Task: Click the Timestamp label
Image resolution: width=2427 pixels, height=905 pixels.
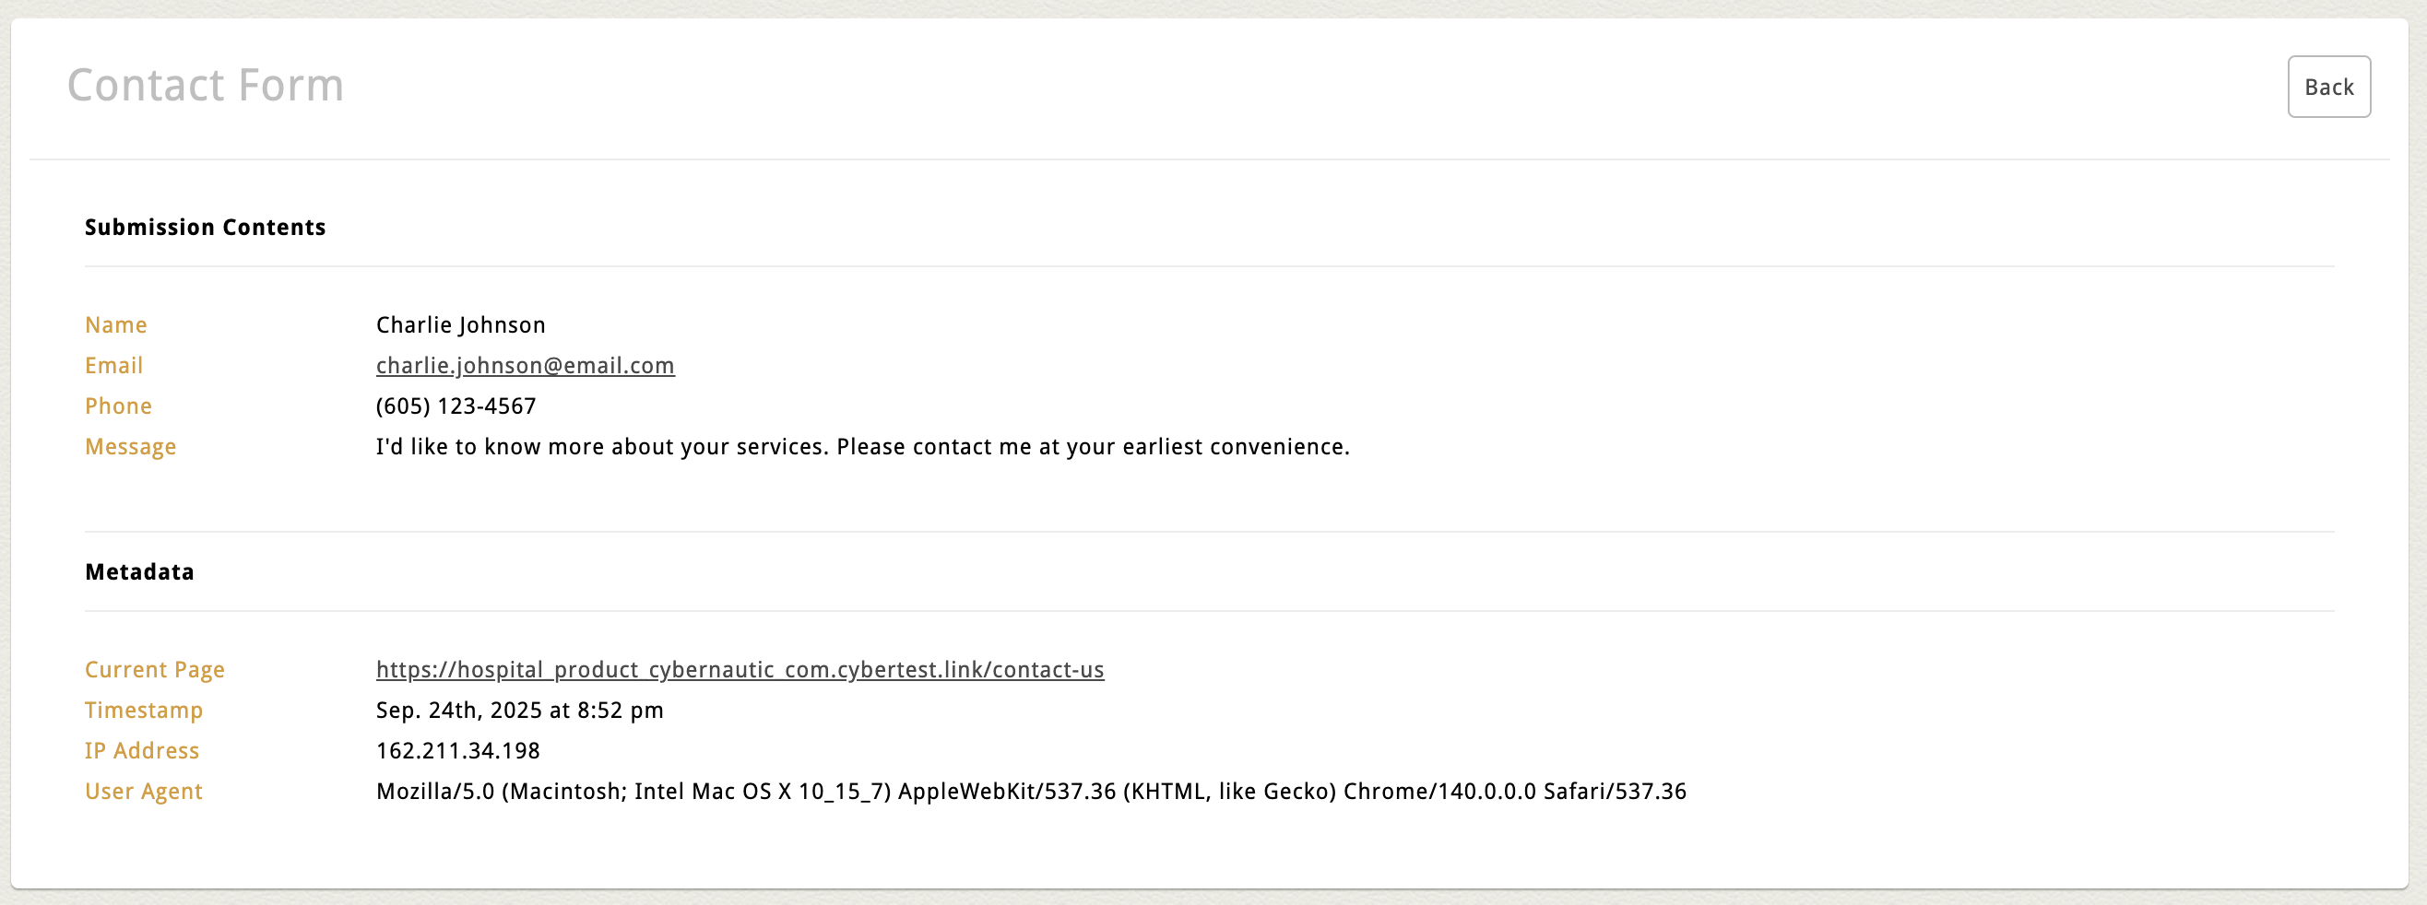Action: click(144, 710)
